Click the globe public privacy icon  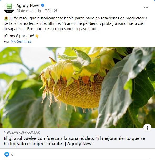pyautogui.click(x=56, y=11)
